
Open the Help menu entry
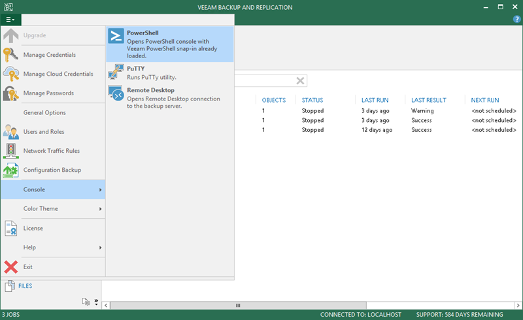53,248
